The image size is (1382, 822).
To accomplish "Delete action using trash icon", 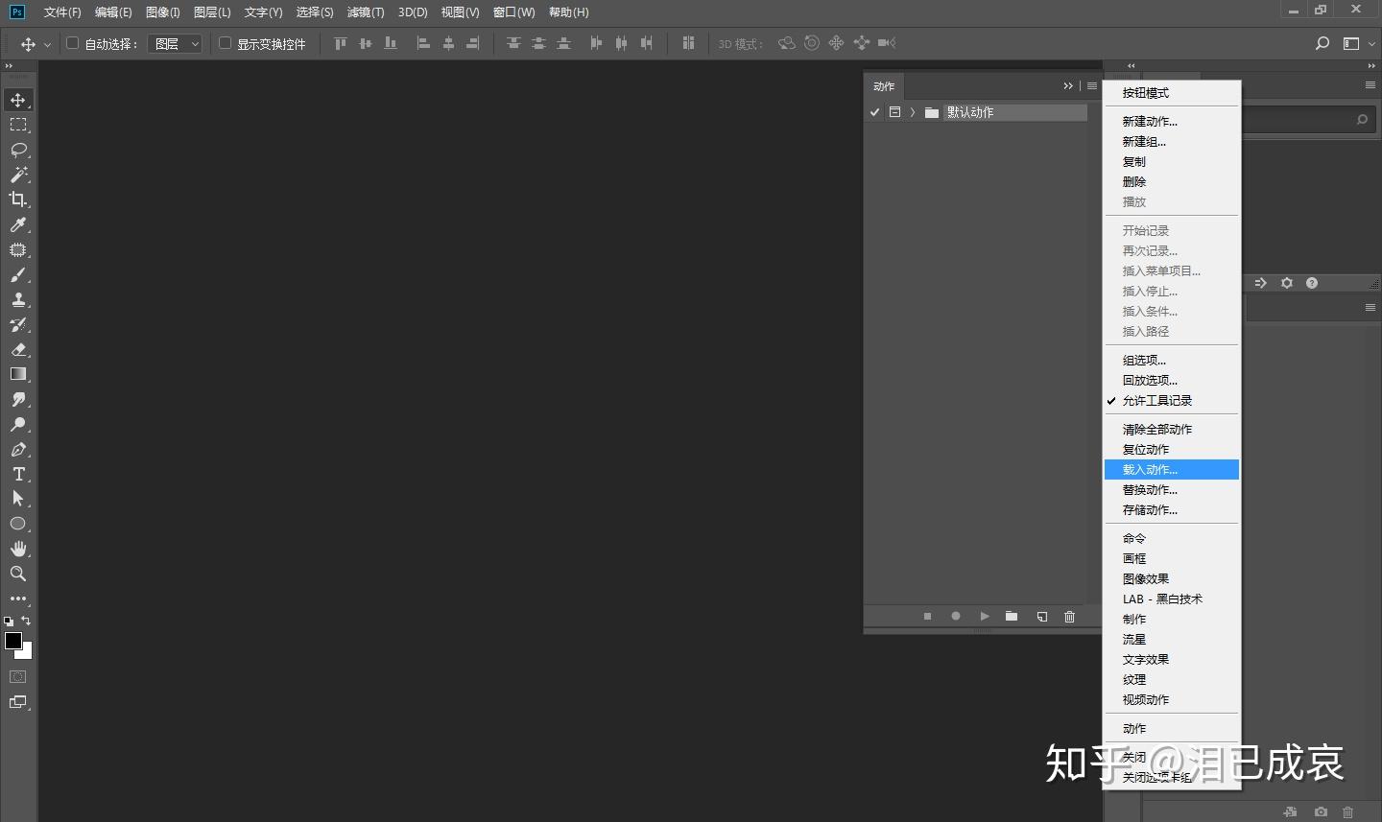I will coord(1070,617).
